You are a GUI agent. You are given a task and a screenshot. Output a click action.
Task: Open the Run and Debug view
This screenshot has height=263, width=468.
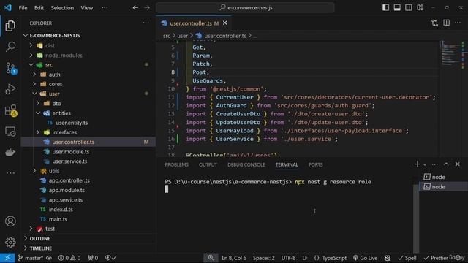click(x=10, y=89)
